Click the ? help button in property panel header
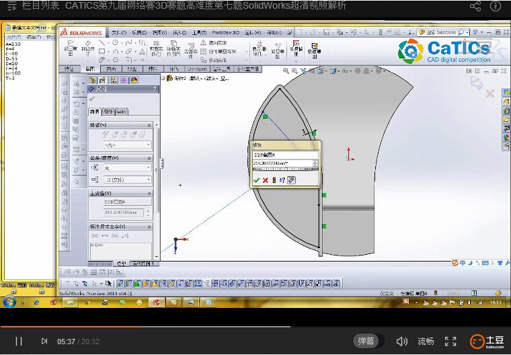 155,89
